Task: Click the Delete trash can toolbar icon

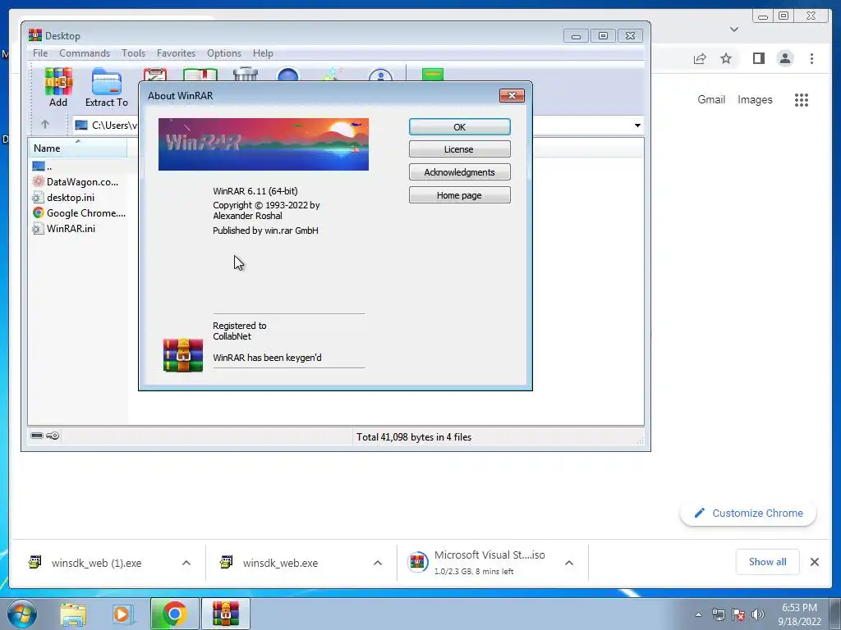Action: tap(246, 74)
